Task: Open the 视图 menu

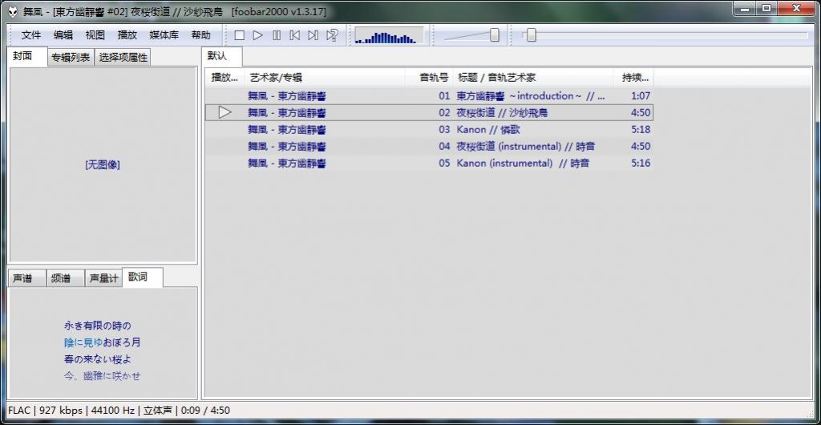Action: [x=95, y=35]
